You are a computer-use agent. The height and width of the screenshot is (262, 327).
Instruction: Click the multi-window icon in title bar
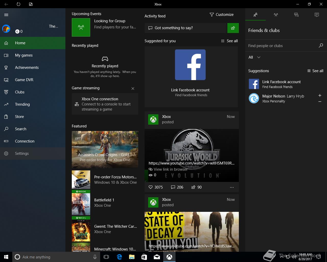[31, 4]
